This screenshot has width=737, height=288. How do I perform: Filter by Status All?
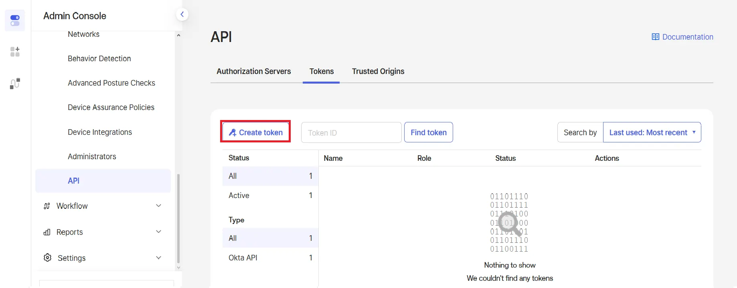click(270, 176)
